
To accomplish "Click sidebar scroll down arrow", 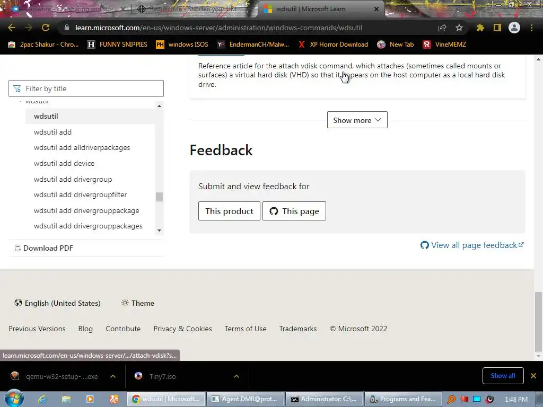I will click(x=159, y=231).
